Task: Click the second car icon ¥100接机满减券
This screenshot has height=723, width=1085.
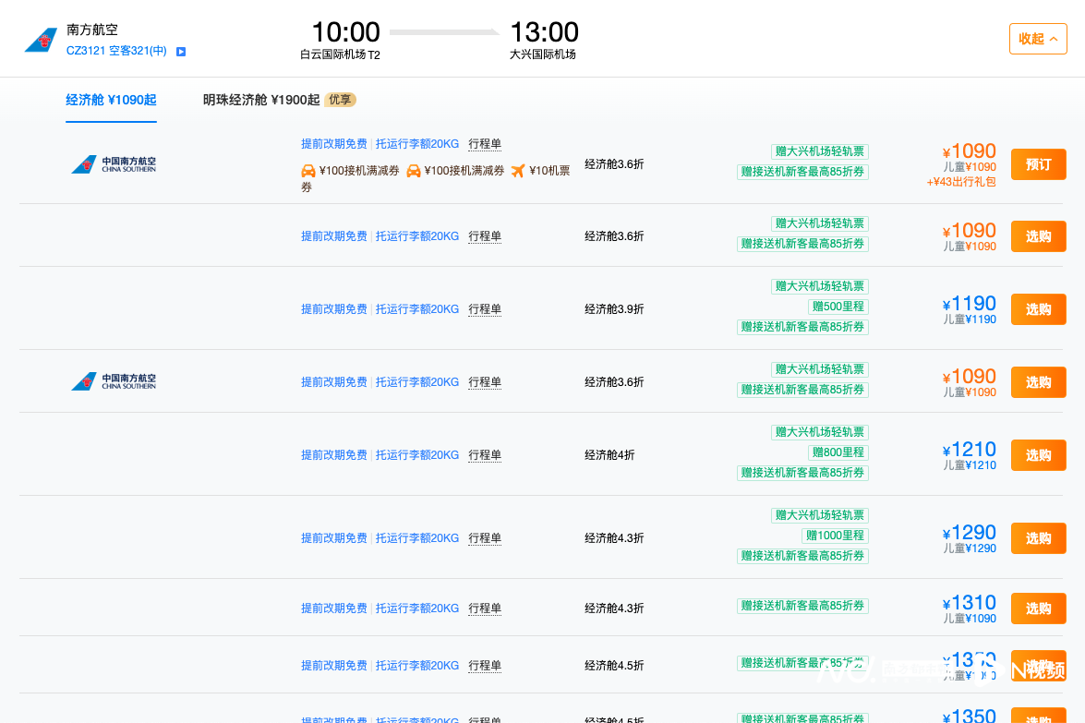Action: 414,171
